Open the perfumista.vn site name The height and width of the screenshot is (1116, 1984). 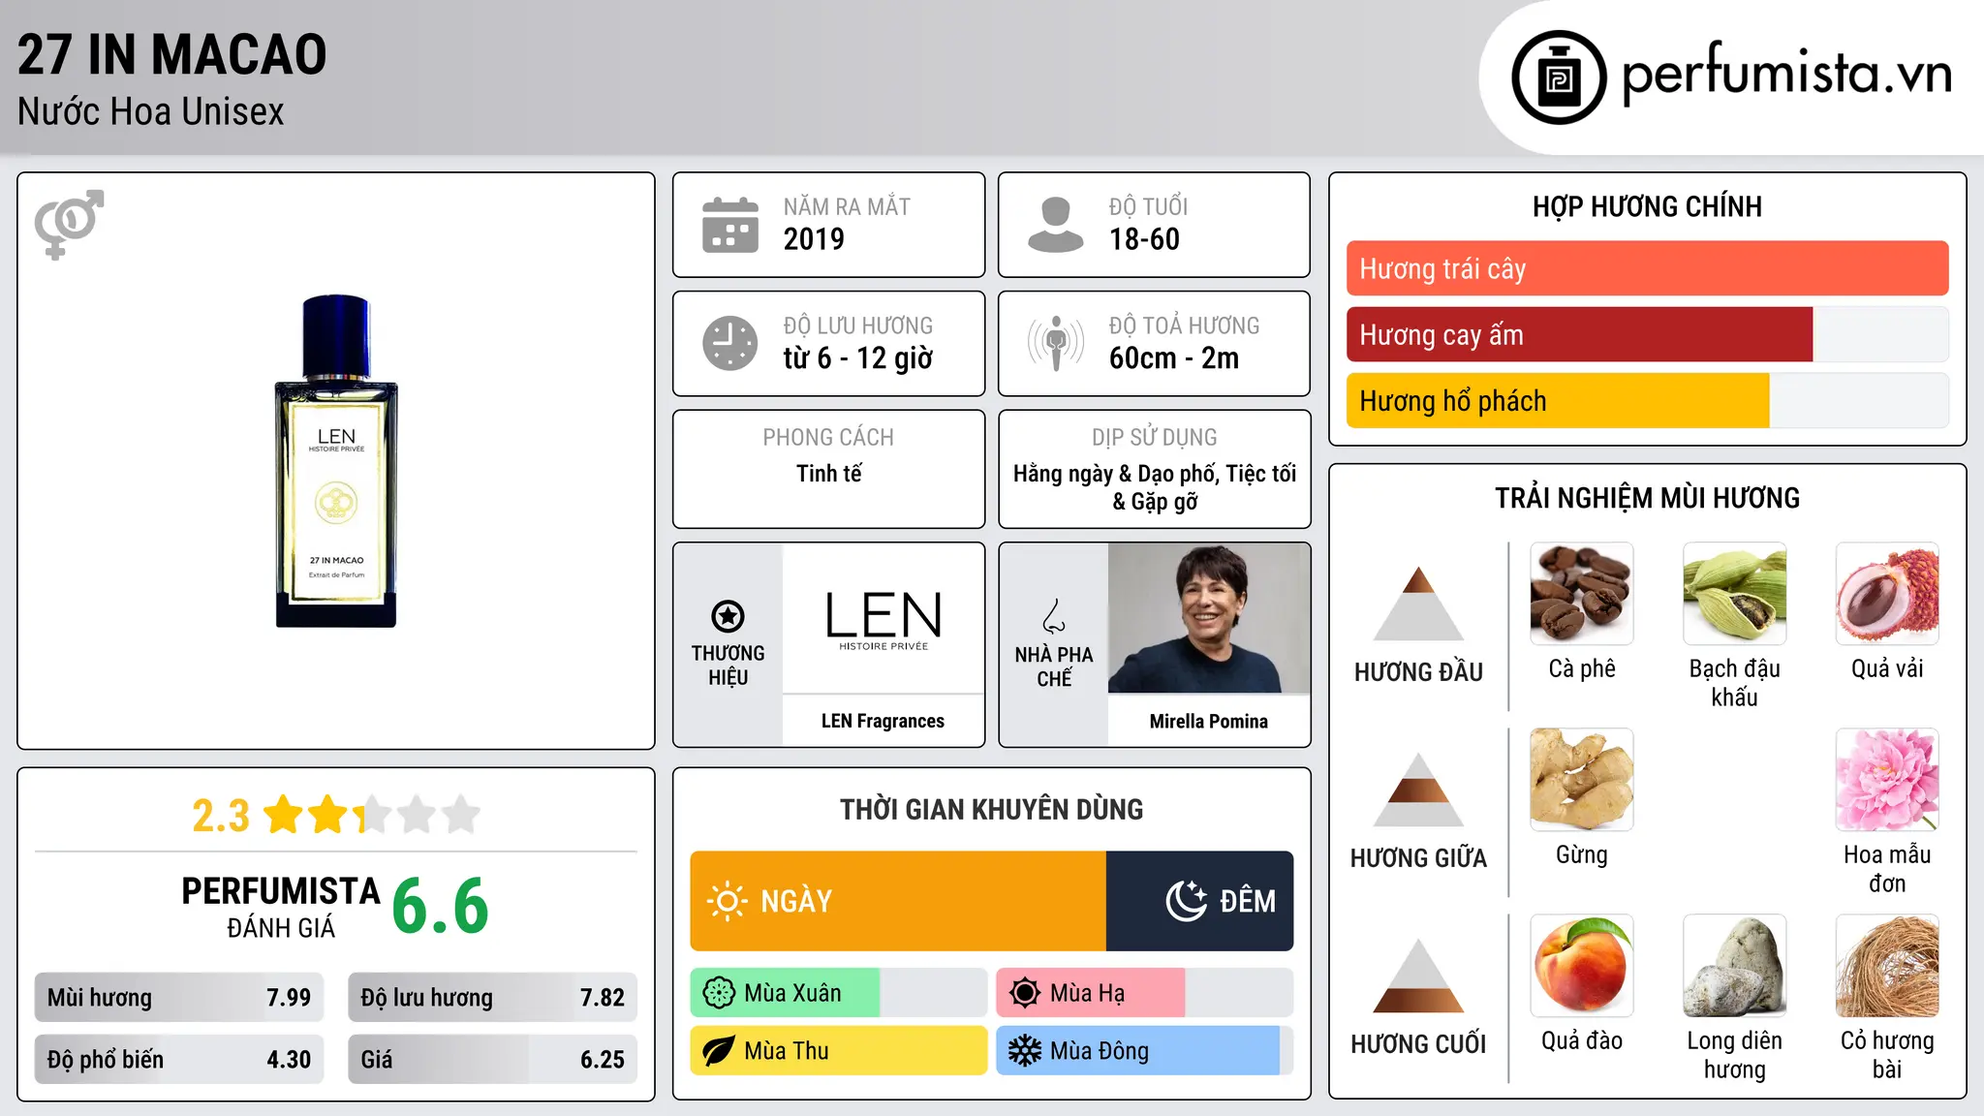1786,74
